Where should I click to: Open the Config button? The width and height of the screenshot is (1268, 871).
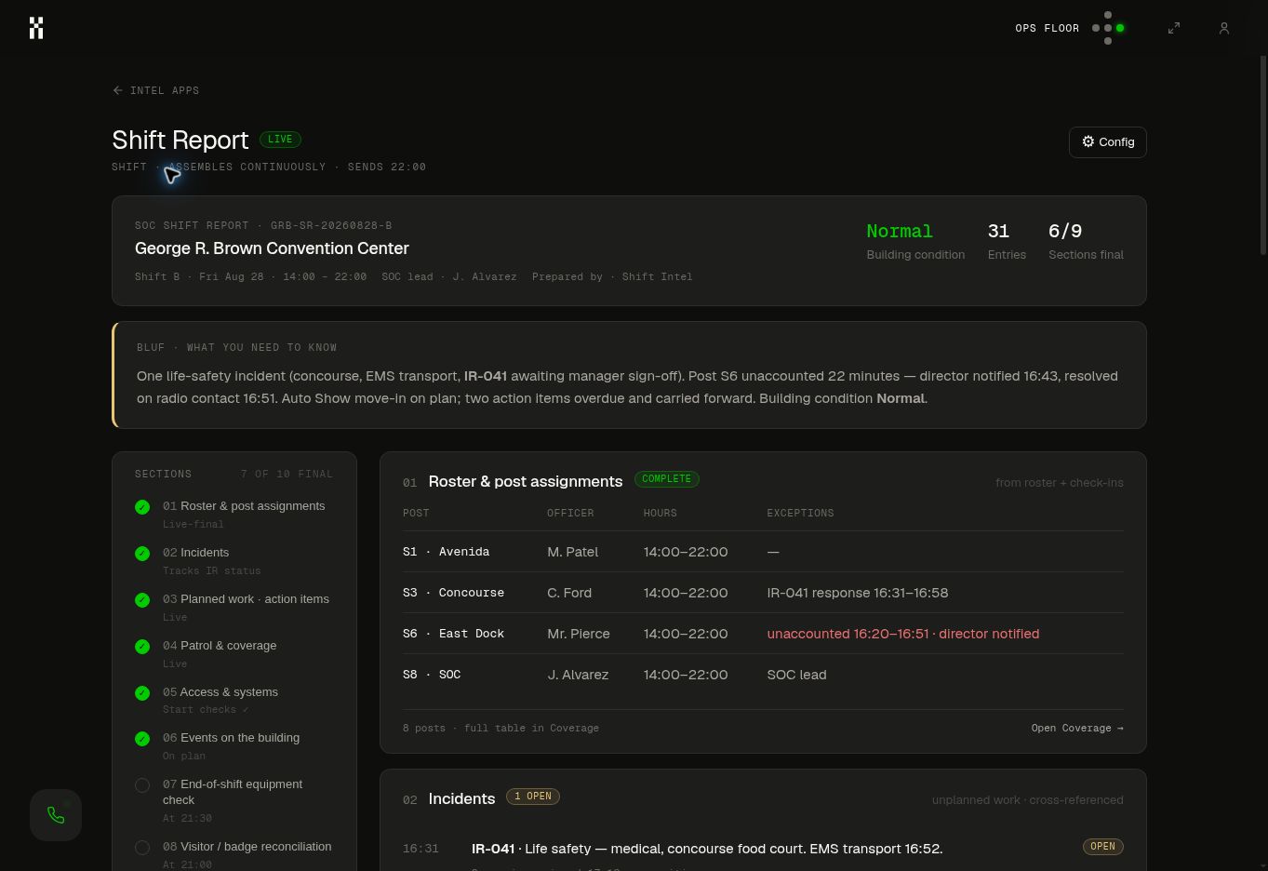tap(1108, 142)
